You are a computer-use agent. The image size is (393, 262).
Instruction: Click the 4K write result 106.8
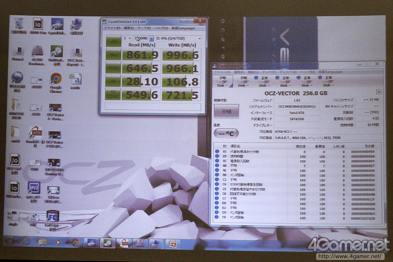point(182,82)
